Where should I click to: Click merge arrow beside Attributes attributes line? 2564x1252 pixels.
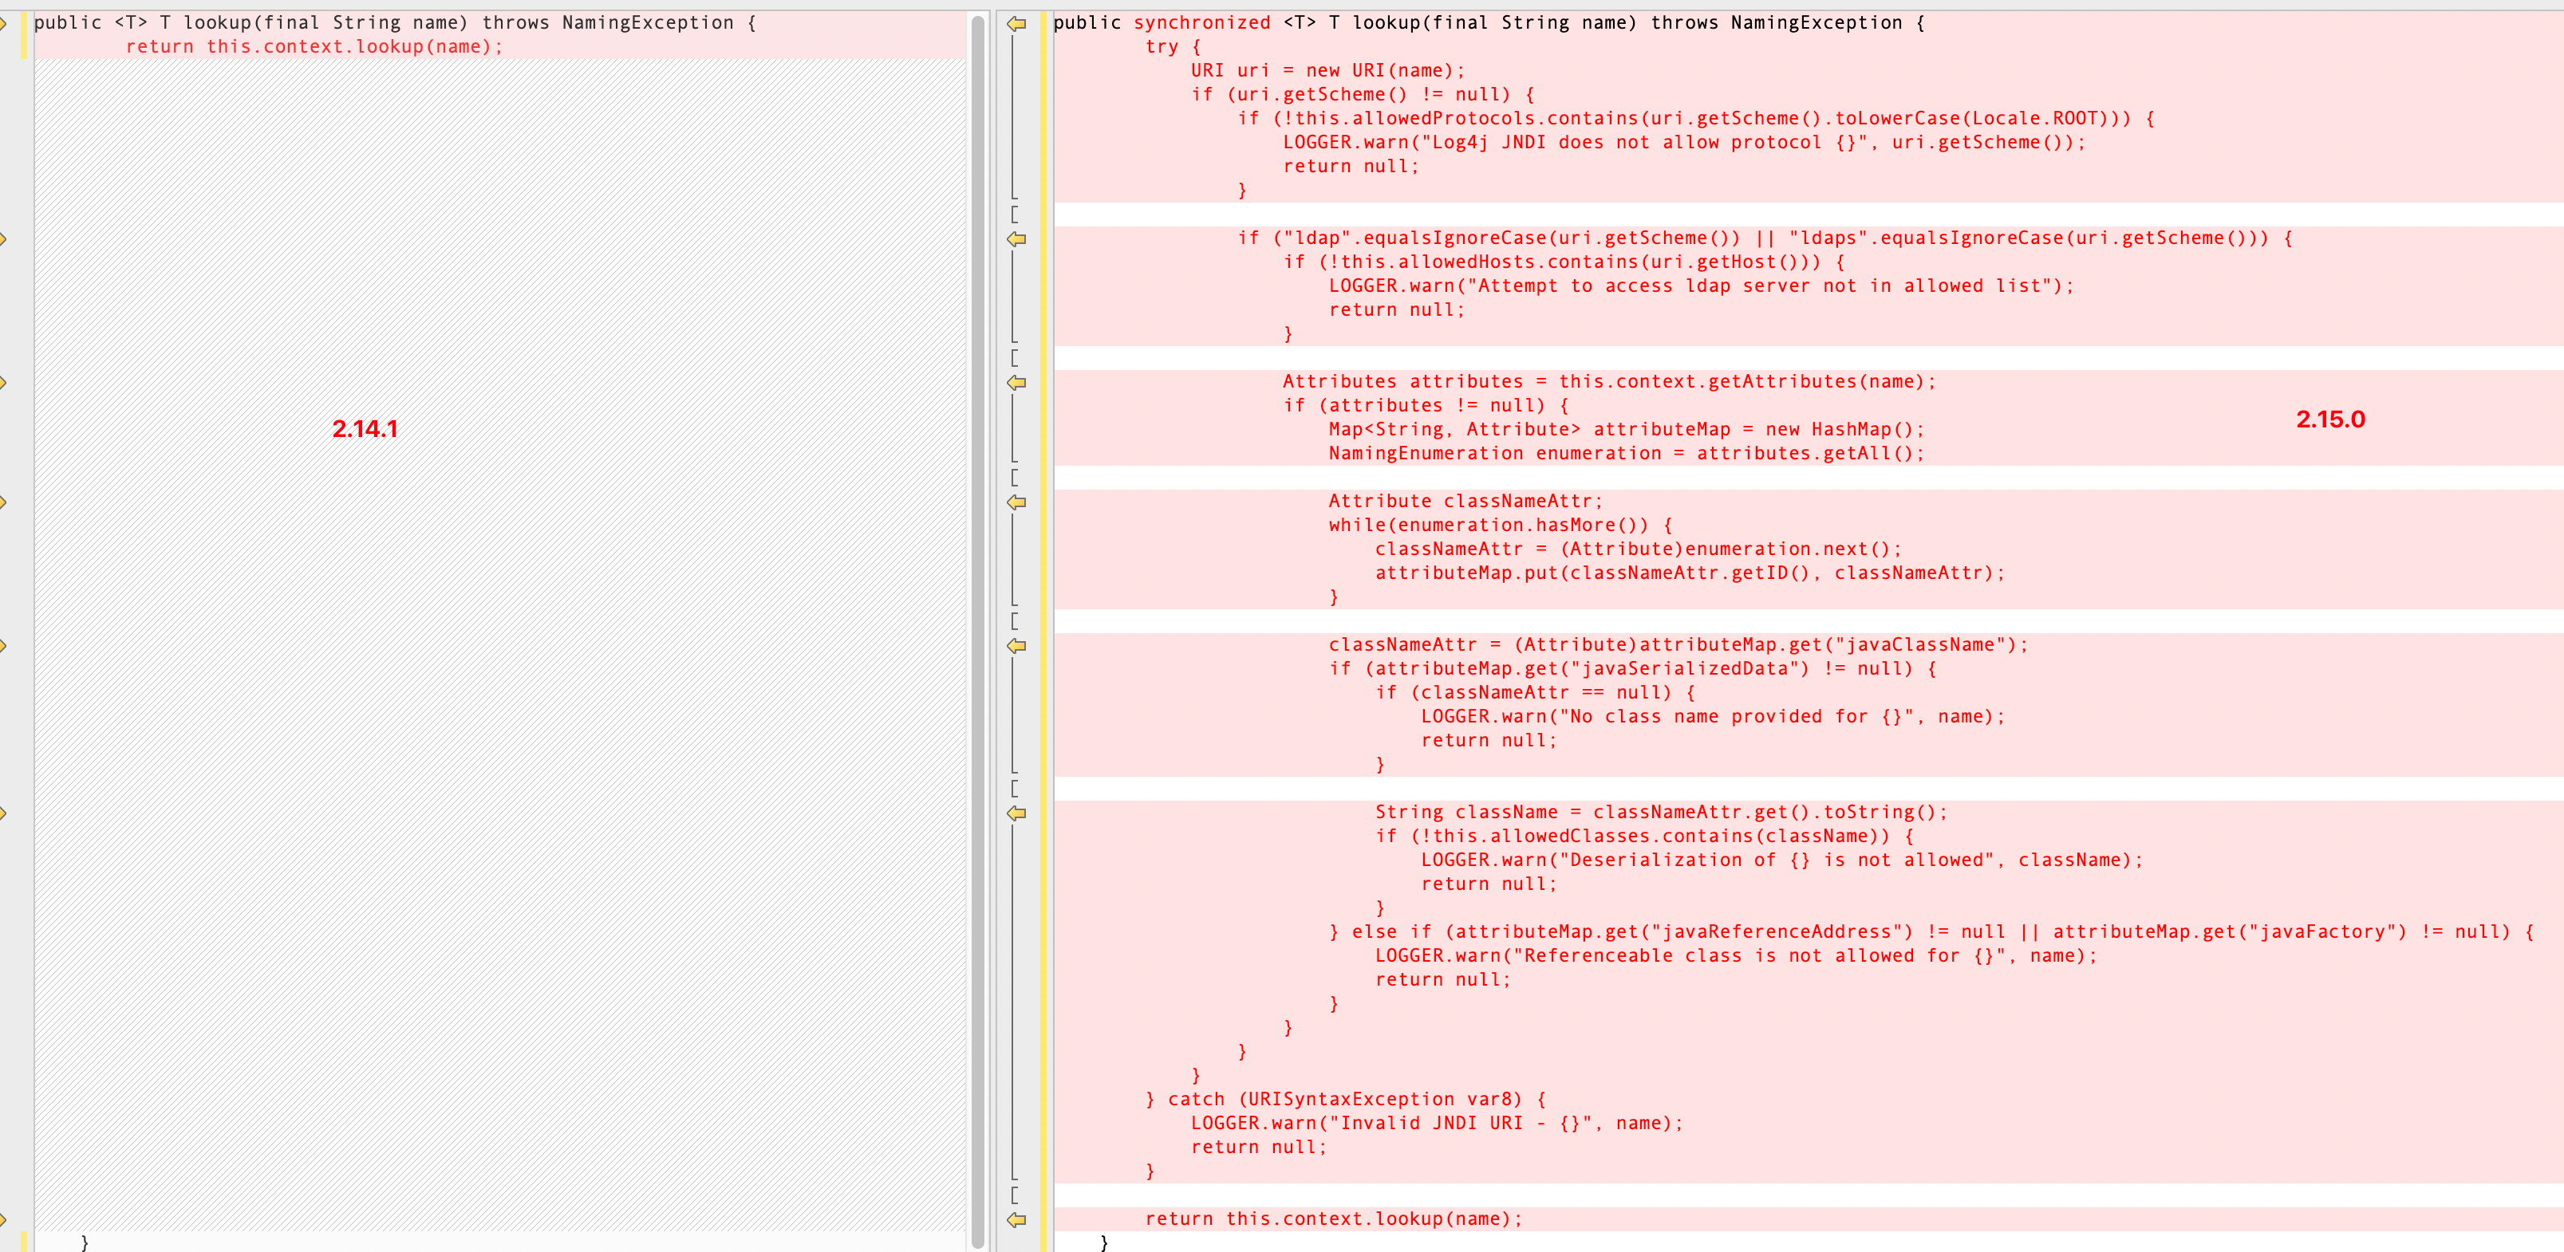(x=1016, y=382)
